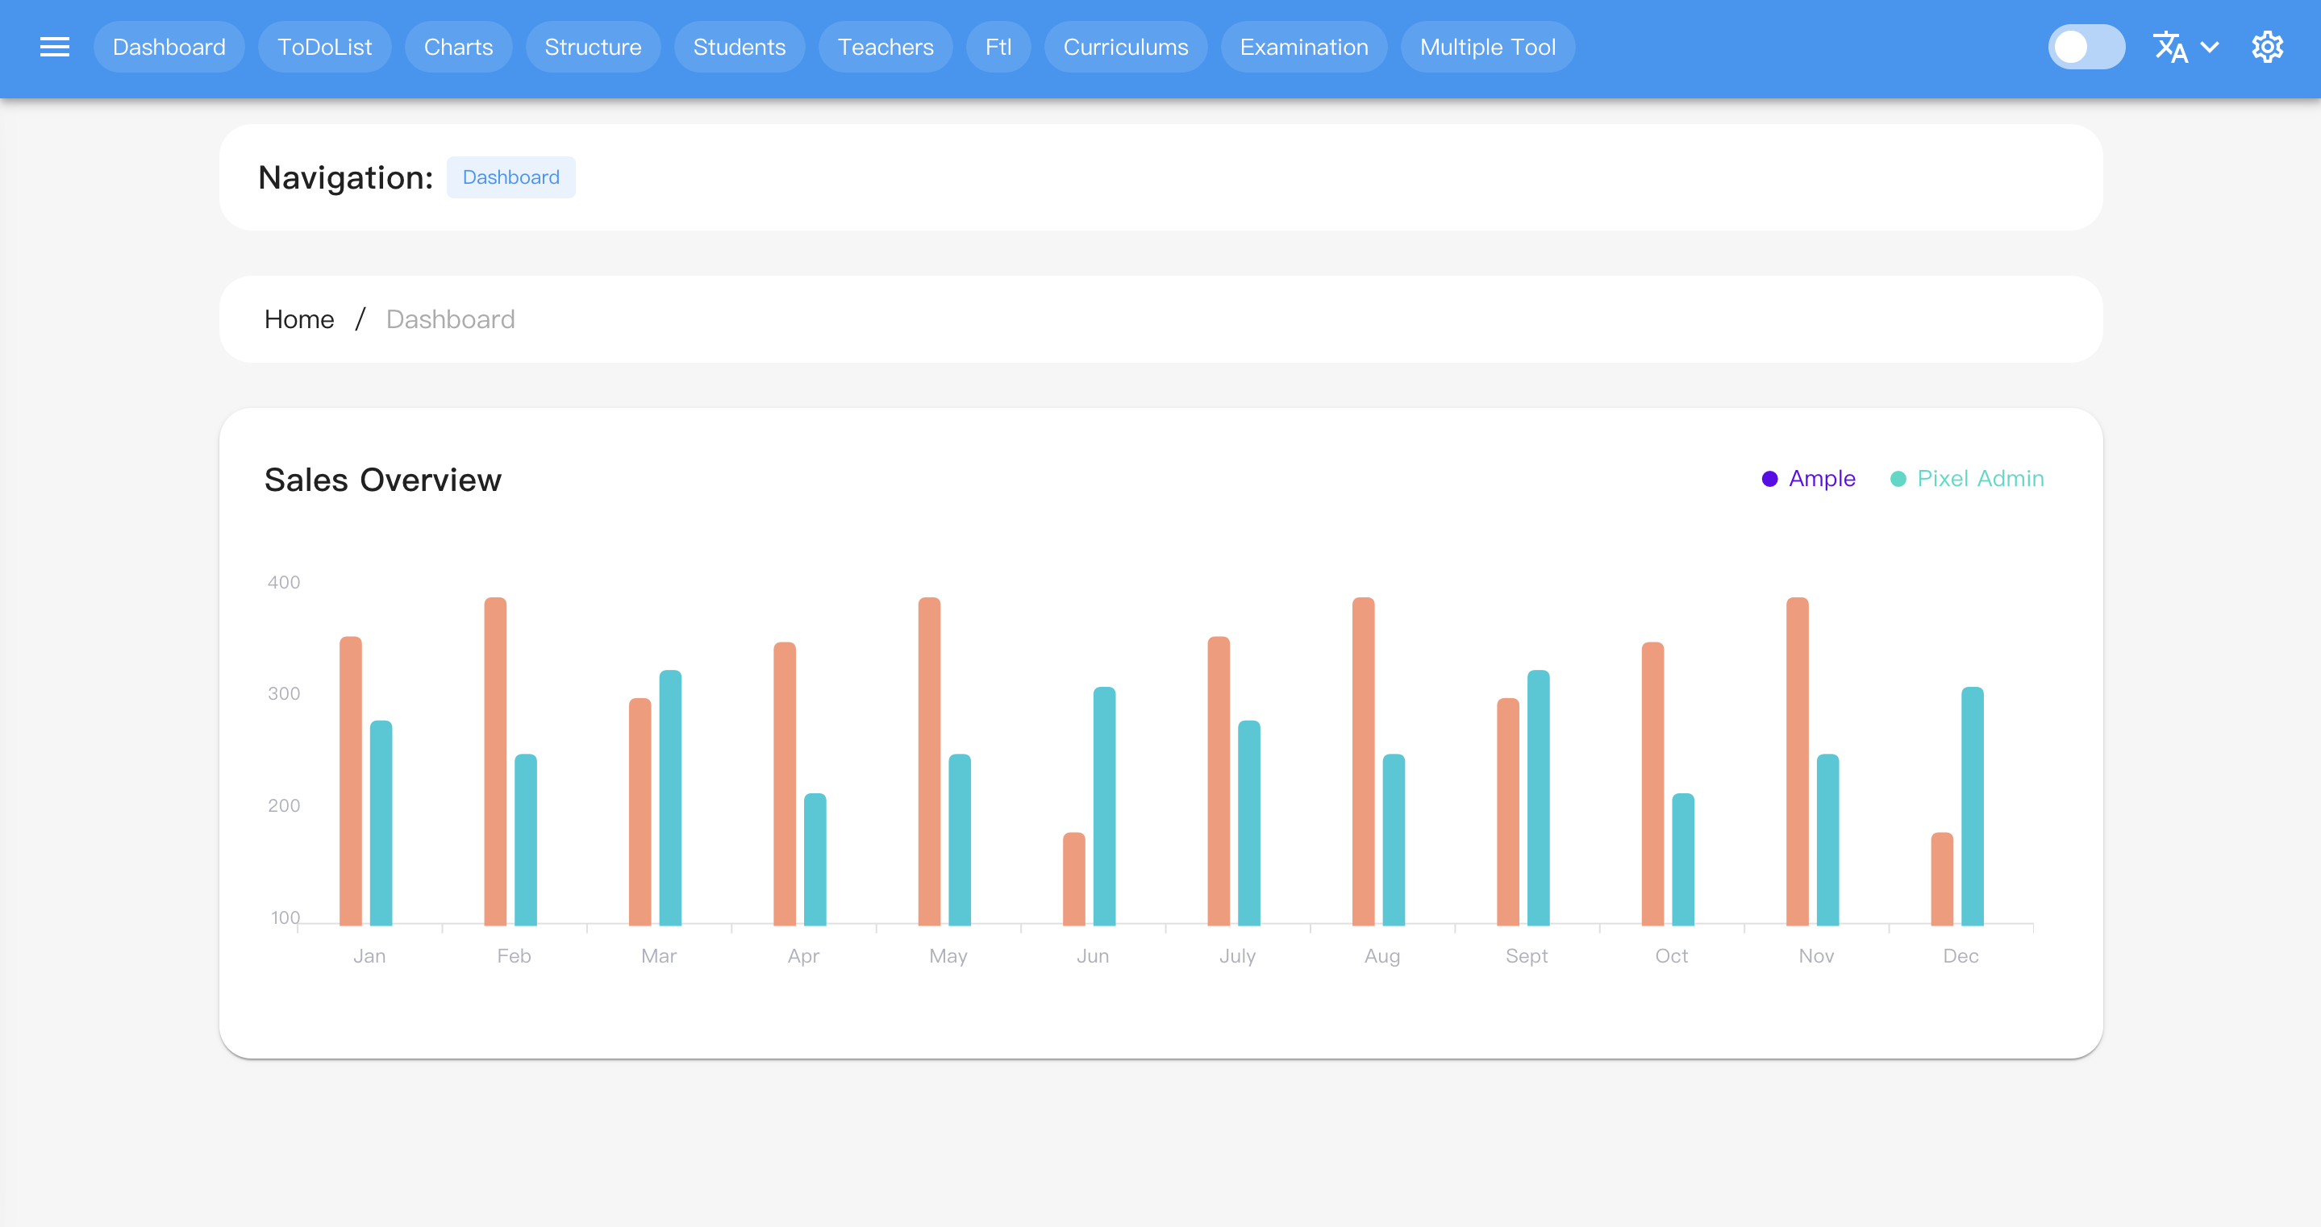Click the Dashboard breadcrumb item
The height and width of the screenshot is (1227, 2321).
[x=451, y=319]
